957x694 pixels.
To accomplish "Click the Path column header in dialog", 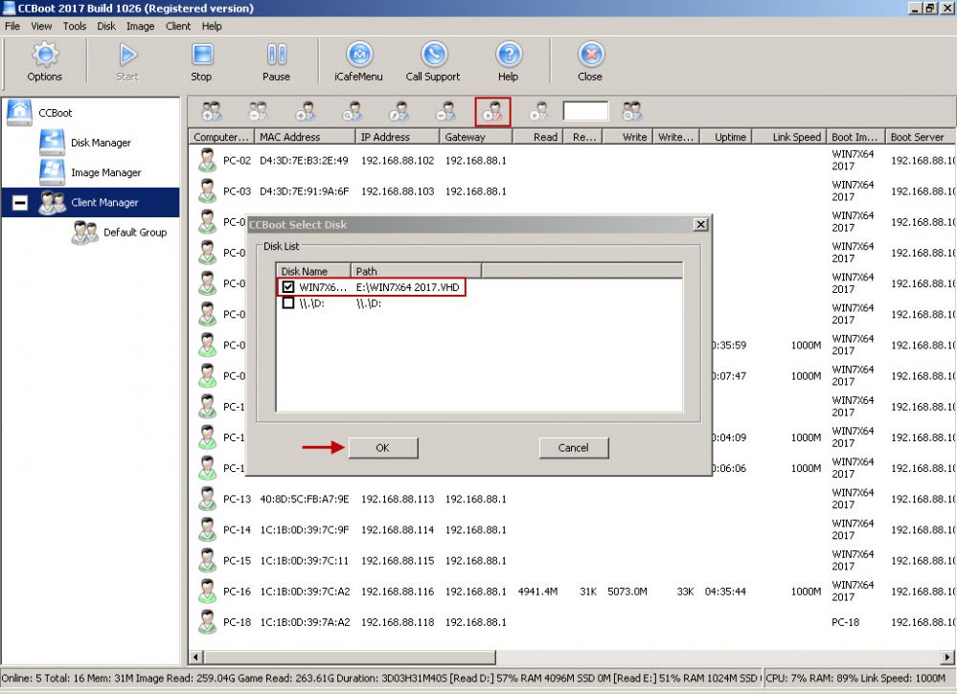I will click(417, 271).
